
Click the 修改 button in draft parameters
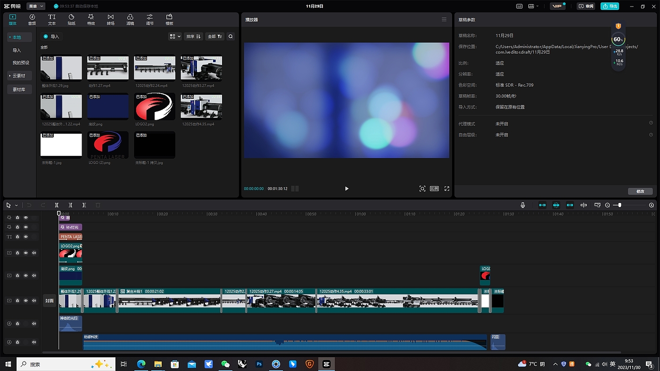tap(640, 191)
